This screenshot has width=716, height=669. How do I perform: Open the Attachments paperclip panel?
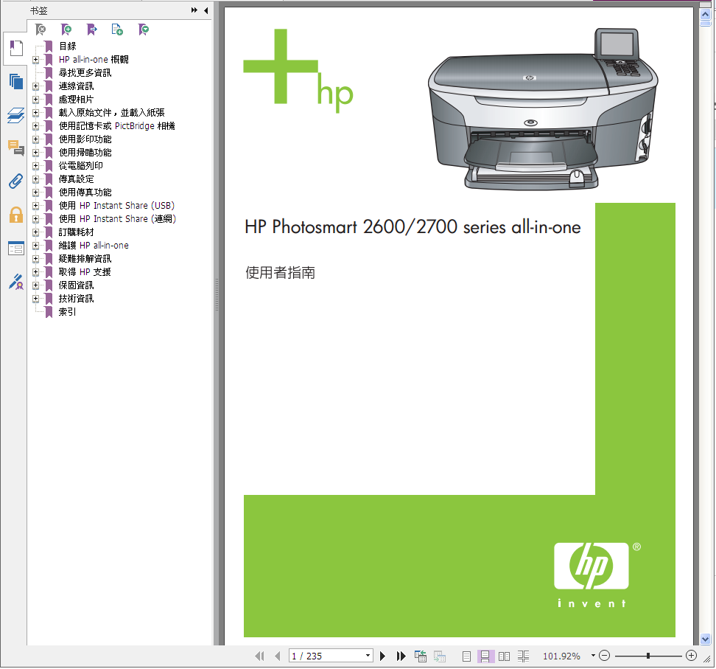click(16, 181)
